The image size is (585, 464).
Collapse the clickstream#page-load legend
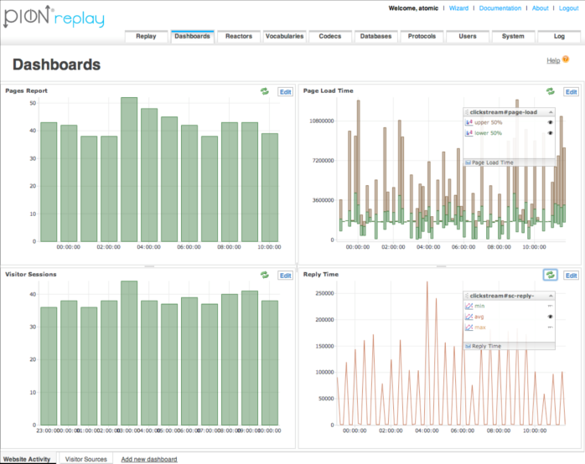click(x=551, y=112)
